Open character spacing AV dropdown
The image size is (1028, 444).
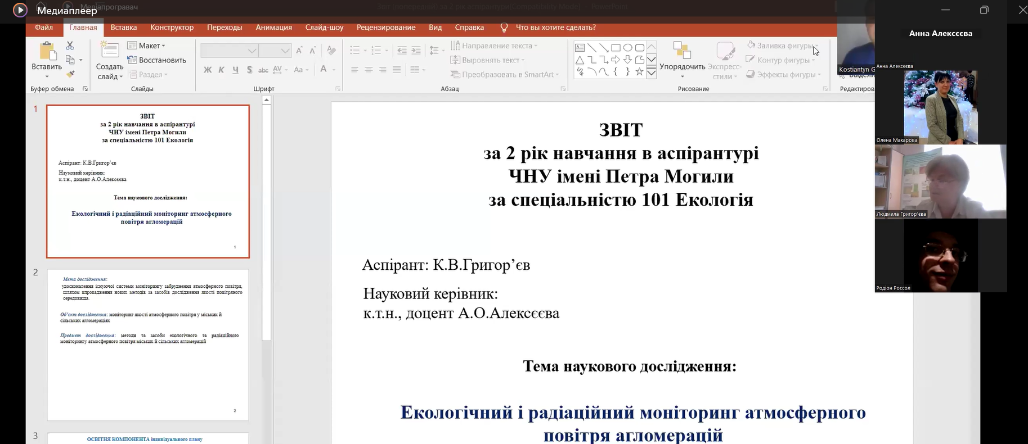click(x=280, y=70)
